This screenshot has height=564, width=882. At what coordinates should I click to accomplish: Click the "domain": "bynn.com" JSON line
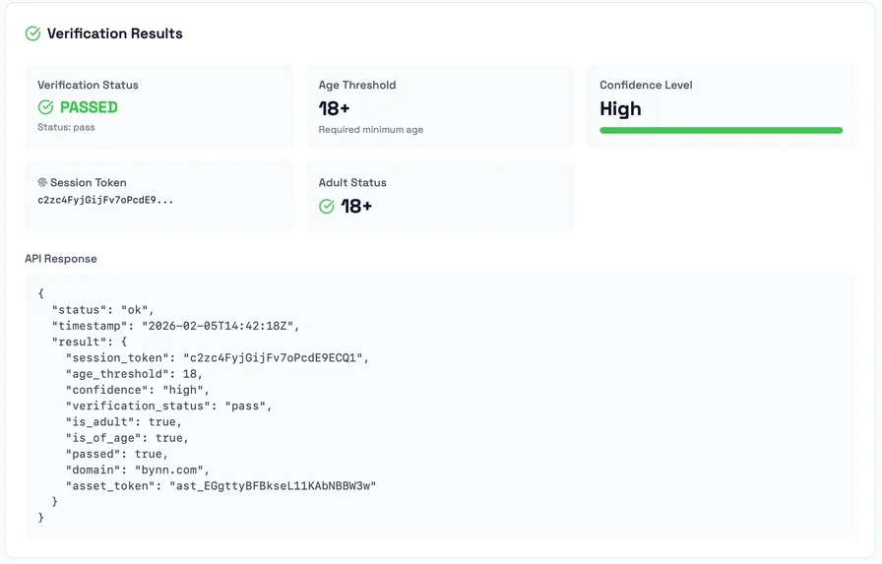(x=137, y=470)
